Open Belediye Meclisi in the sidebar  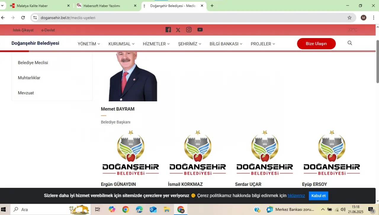click(33, 63)
